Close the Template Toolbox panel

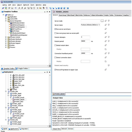[50, 12]
